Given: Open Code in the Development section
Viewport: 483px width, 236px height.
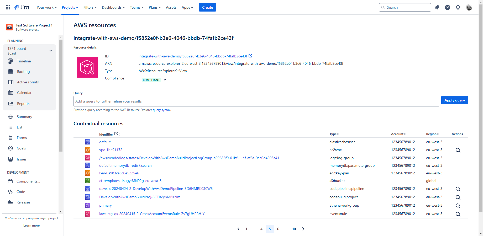Looking at the screenshot, I should (21, 192).
